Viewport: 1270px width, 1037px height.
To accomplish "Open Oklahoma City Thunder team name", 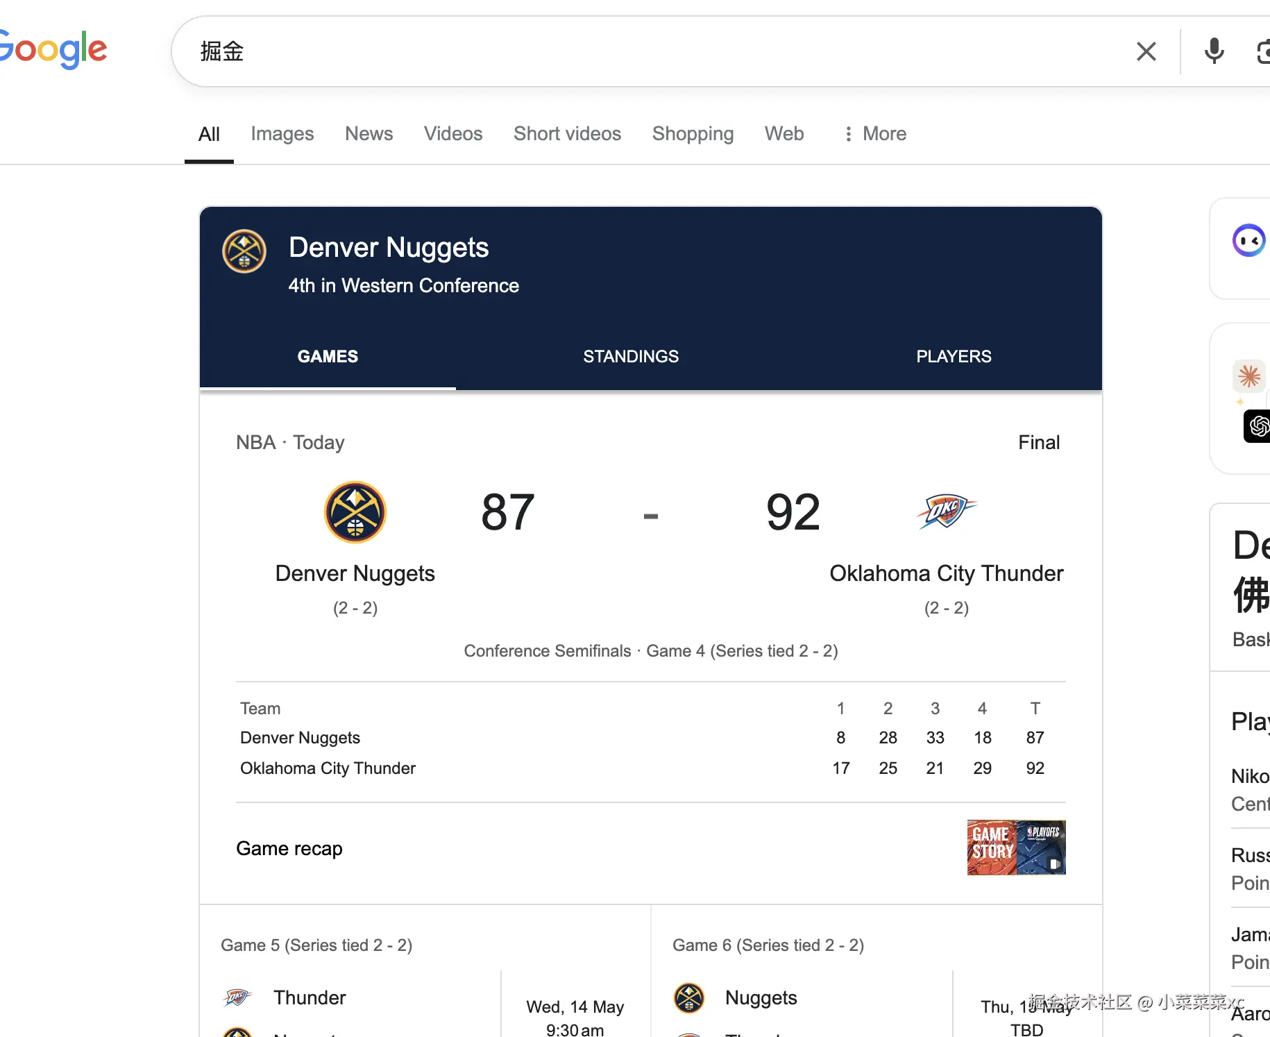I will pos(946,573).
